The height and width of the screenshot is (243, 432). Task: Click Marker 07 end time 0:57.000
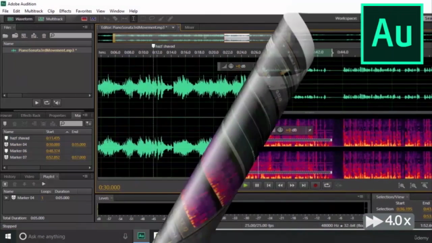click(78, 157)
